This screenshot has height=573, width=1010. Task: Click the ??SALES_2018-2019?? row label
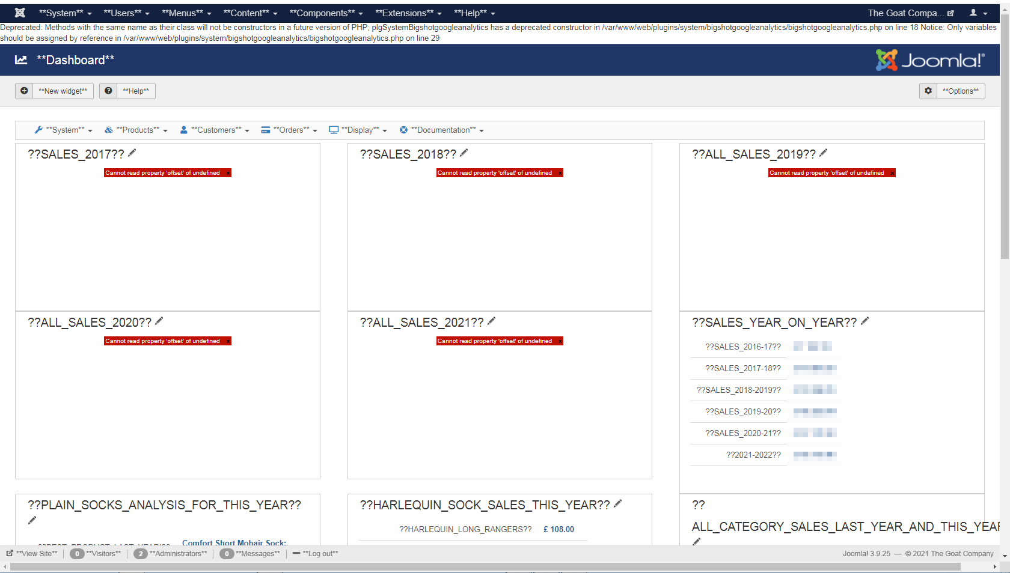pyautogui.click(x=739, y=390)
